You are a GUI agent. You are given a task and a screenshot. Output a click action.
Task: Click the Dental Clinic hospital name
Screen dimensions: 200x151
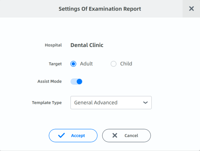coord(87,45)
